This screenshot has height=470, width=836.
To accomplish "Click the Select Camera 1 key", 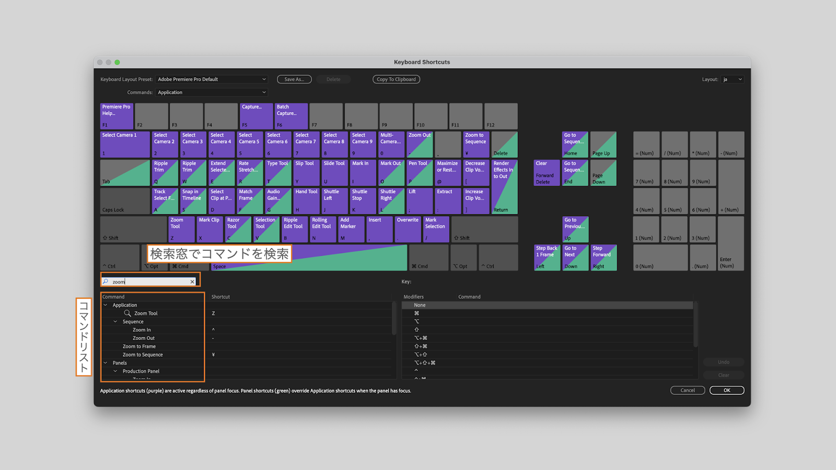I will tap(125, 144).
